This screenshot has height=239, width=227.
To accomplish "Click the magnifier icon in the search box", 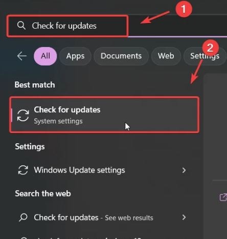I will pos(21,26).
